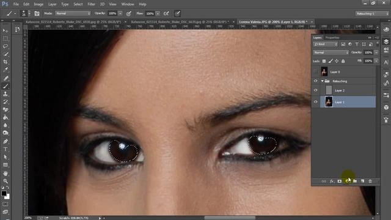Select the Layer 2 thumbnail
Image resolution: width=391 pixels, height=220 pixels.
pos(329,90)
